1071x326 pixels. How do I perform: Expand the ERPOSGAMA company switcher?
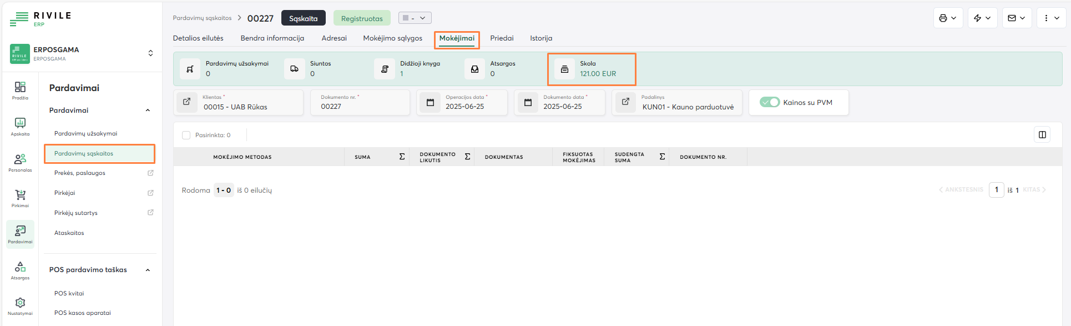(150, 53)
